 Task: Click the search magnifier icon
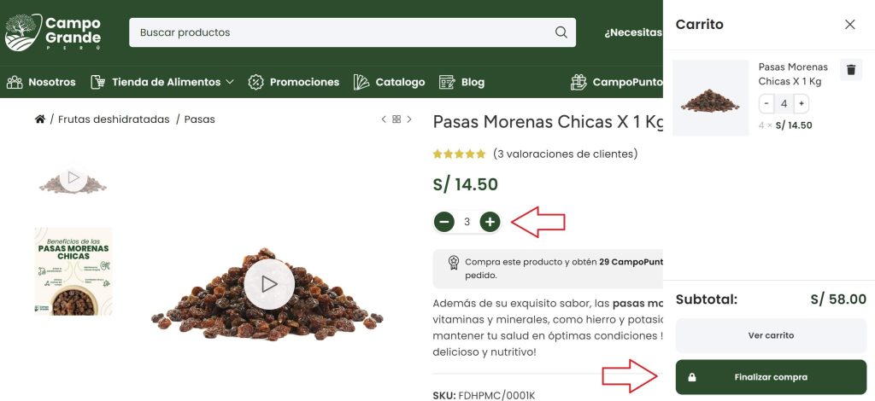point(561,32)
